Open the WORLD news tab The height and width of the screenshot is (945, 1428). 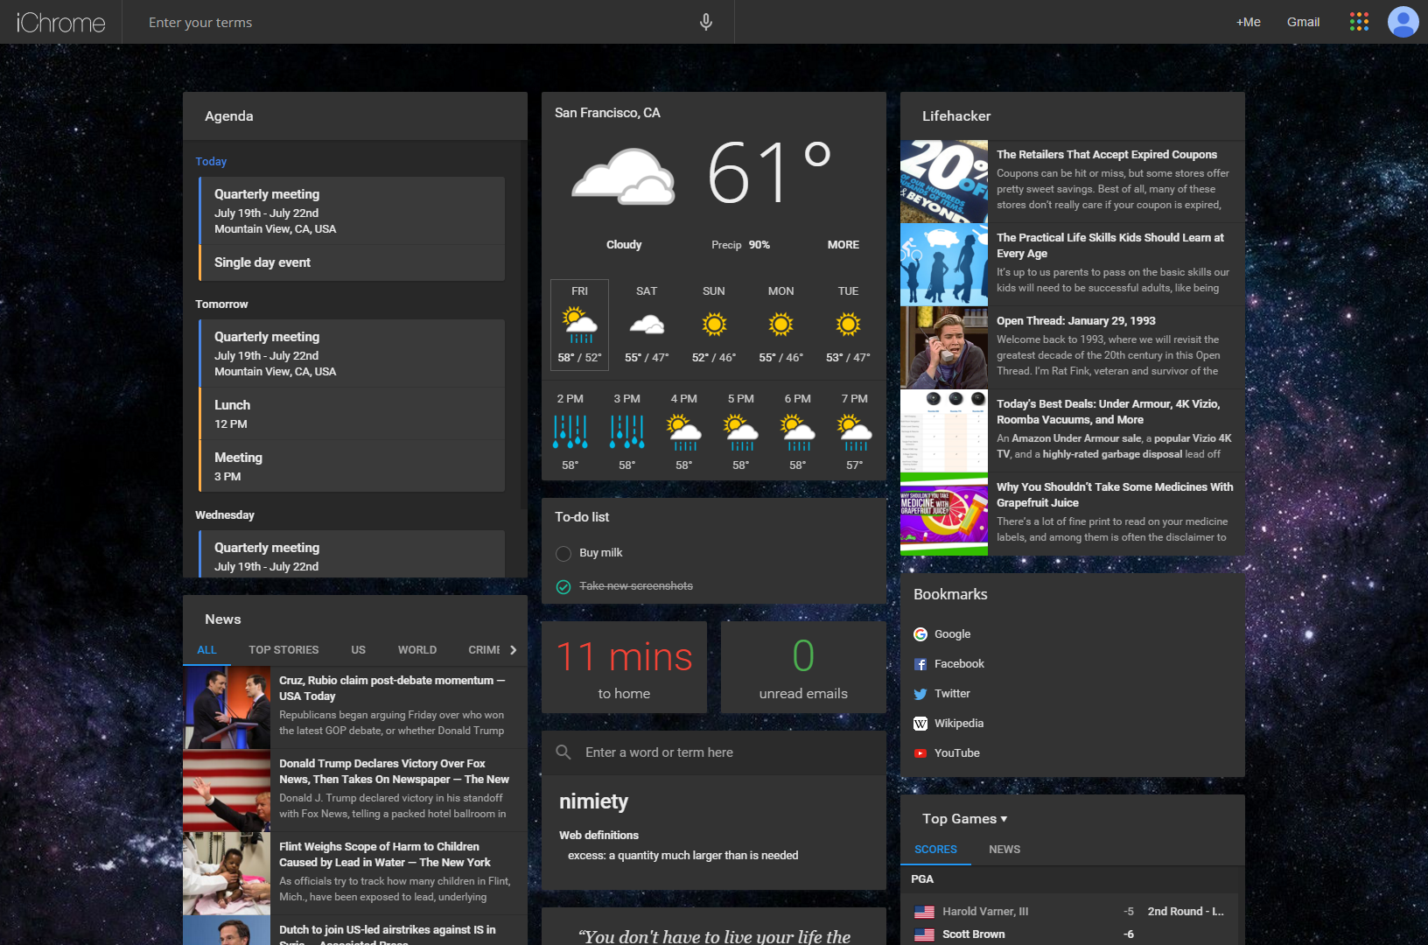coord(417,650)
